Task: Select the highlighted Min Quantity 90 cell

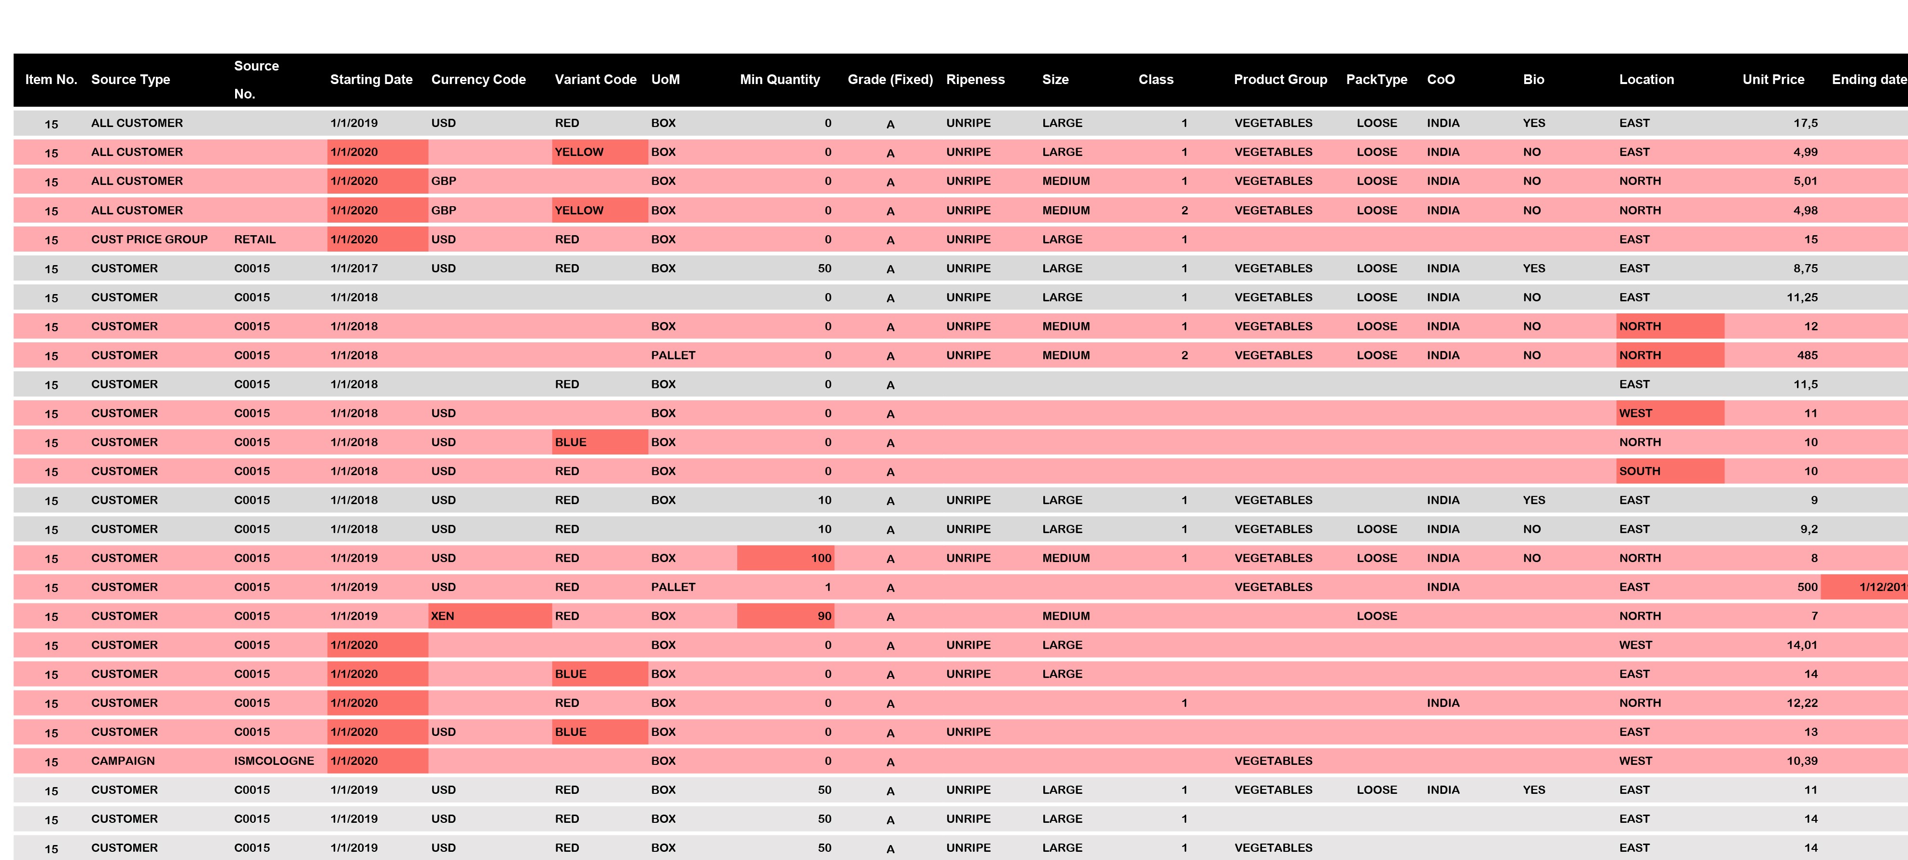Action: coord(786,616)
